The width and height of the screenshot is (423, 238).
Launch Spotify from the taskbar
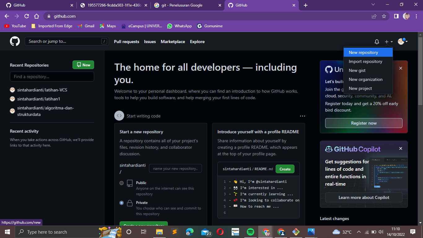[x=250, y=232]
